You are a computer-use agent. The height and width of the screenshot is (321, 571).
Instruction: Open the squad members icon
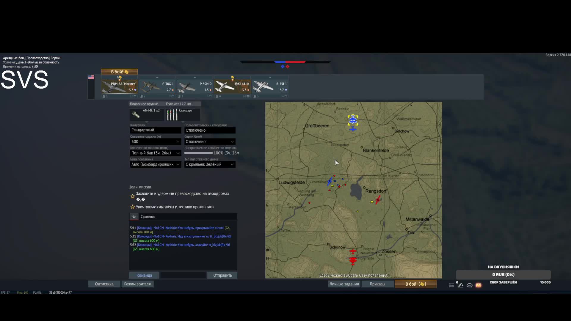461,285
